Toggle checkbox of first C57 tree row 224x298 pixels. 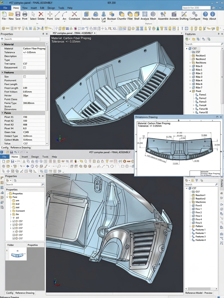tap(14, 221)
